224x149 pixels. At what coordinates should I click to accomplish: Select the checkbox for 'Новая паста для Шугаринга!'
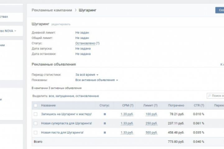tap(35, 133)
